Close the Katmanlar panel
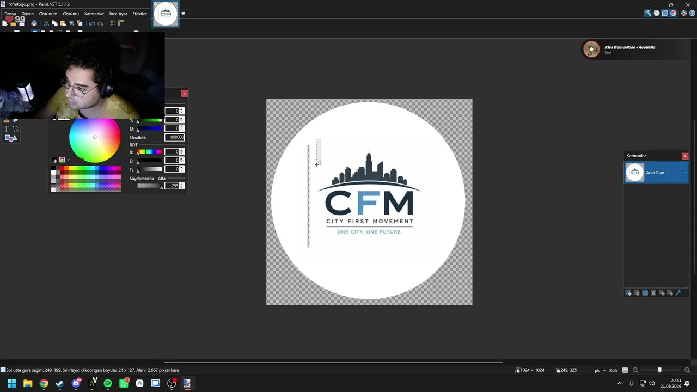 pos(685,156)
